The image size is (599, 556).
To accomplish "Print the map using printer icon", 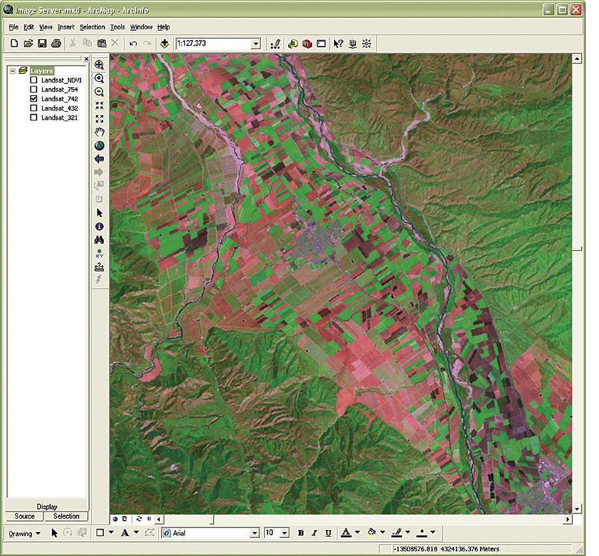I will (x=56, y=43).
